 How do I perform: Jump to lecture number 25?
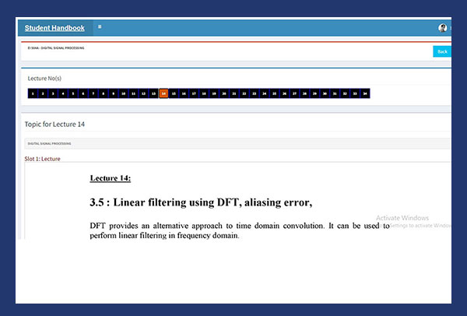(275, 93)
